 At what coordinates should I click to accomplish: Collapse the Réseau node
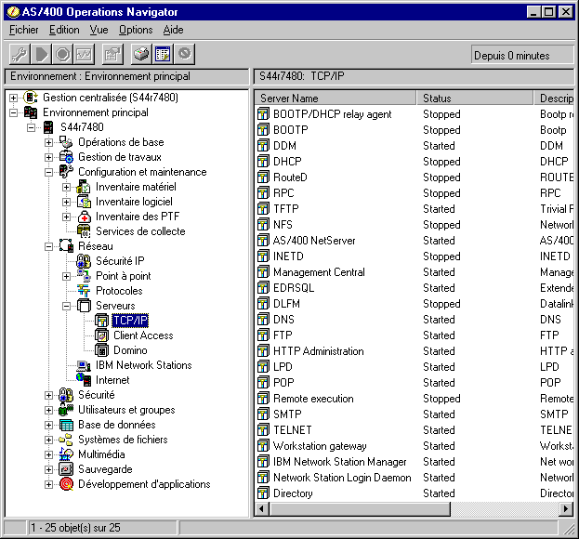48,246
